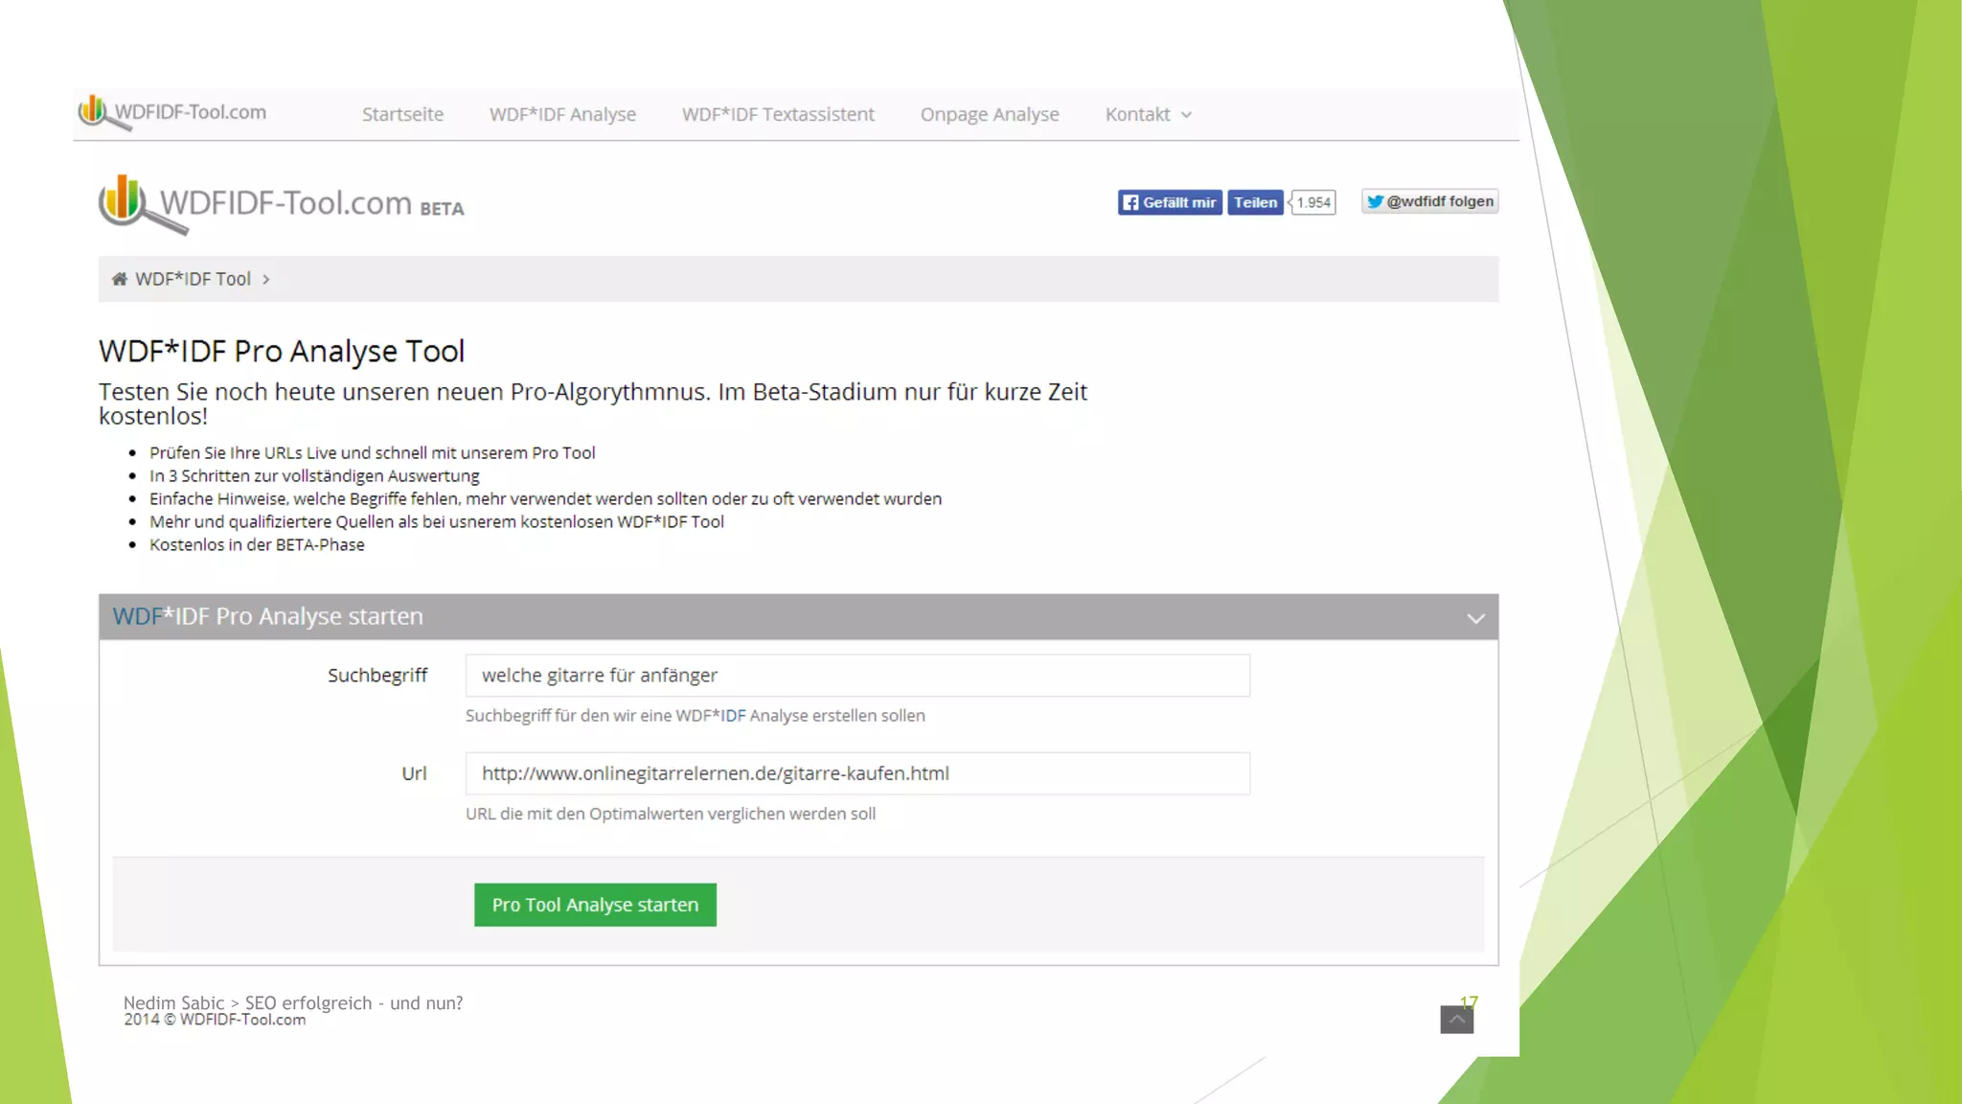The image size is (1962, 1104).
Task: Click the 'Url' field label
Action: click(x=414, y=773)
